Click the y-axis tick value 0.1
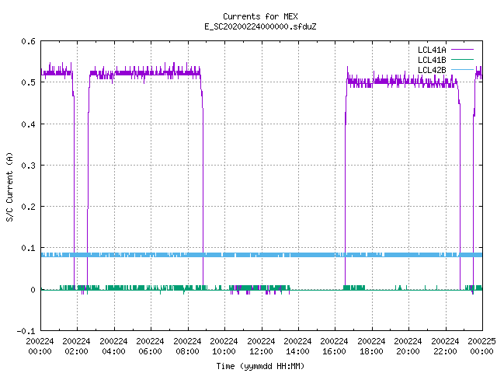497x373 pixels. coord(28,248)
